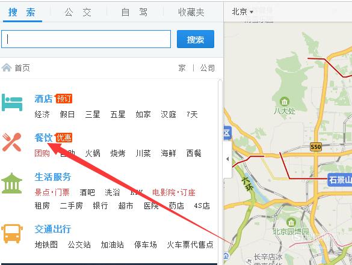Click the orange bus transport icon
The image size is (352, 265).
click(12, 233)
